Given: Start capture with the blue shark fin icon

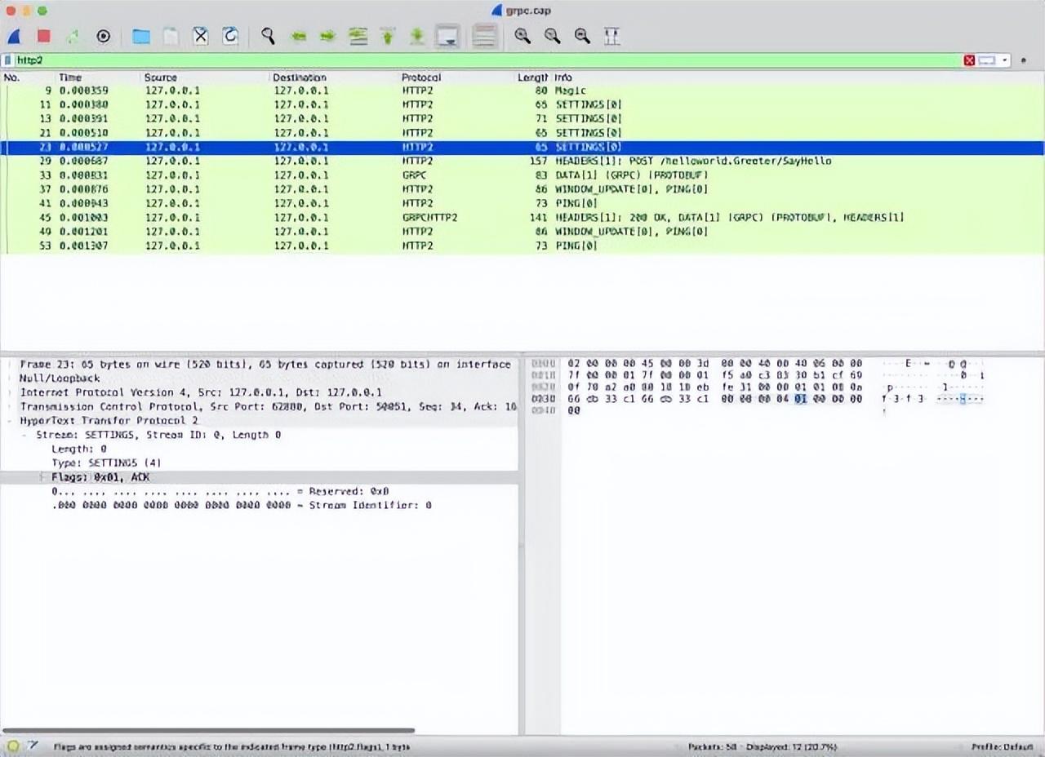Looking at the screenshot, I should pyautogui.click(x=14, y=36).
